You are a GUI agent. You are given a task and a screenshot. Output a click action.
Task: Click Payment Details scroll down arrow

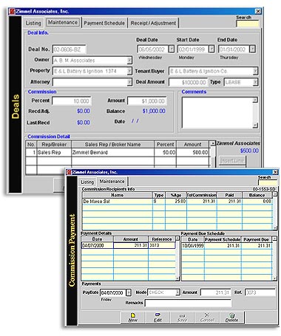(x=177, y=278)
